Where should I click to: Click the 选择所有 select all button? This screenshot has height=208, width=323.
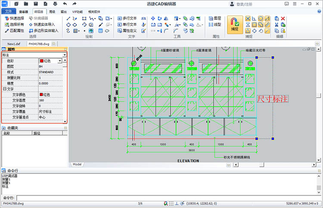pos(14,24)
